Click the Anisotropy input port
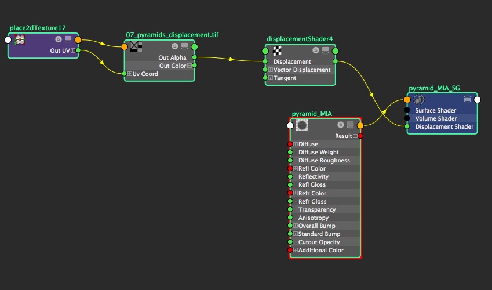 coord(290,217)
